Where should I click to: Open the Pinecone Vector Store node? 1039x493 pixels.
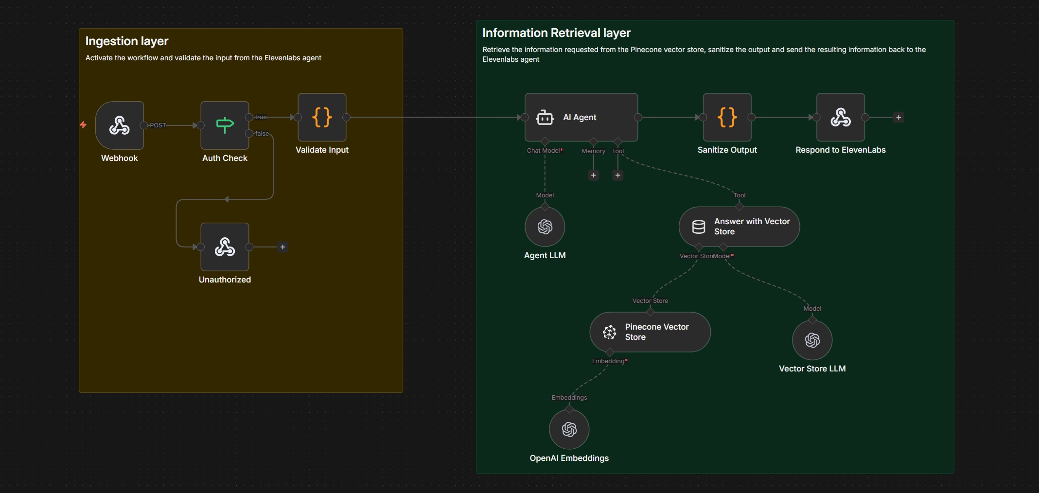tap(650, 332)
